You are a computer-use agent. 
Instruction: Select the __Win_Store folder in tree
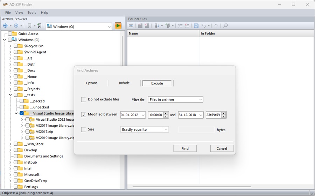point(34,144)
